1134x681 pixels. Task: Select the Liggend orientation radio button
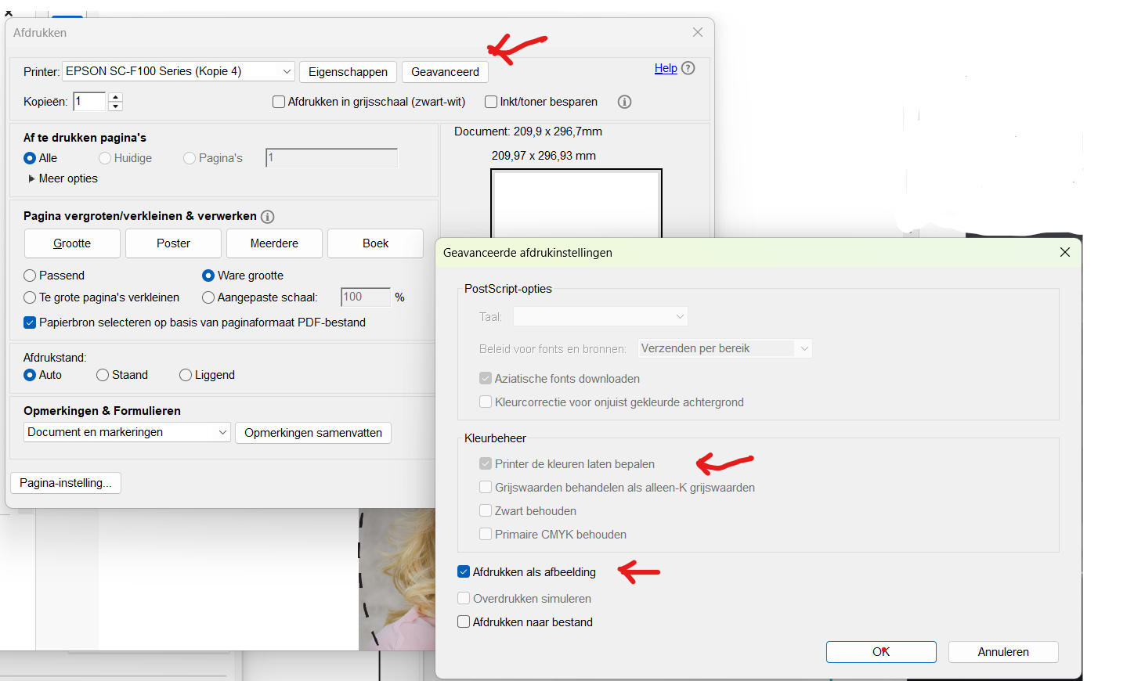186,375
